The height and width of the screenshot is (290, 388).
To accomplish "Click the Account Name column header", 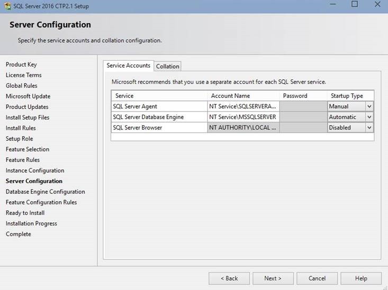I will [x=243, y=96].
